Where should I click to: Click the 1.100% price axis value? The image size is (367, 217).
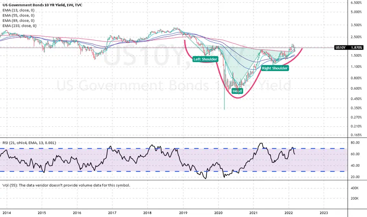356,67
